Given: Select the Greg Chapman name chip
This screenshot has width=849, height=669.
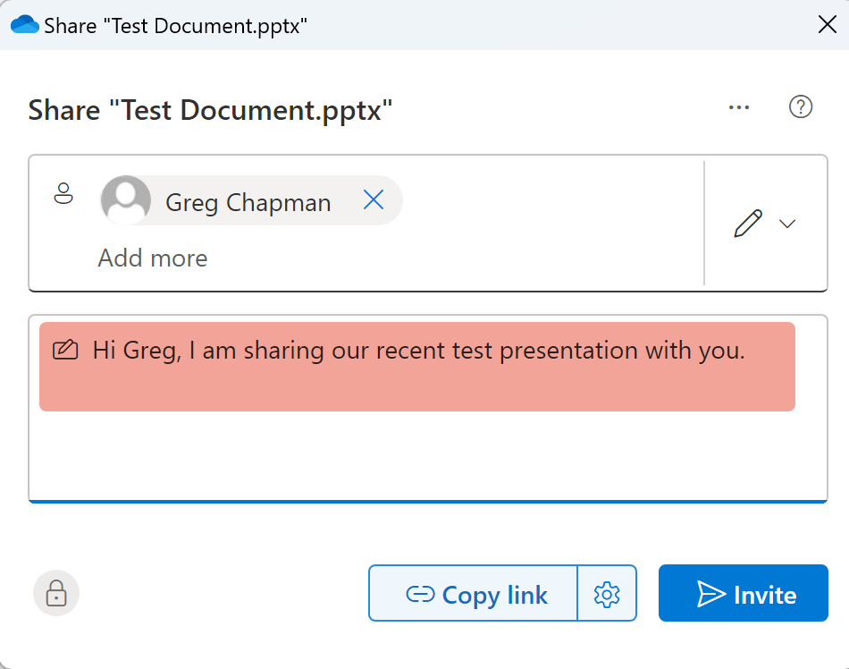Looking at the screenshot, I should pos(248,202).
